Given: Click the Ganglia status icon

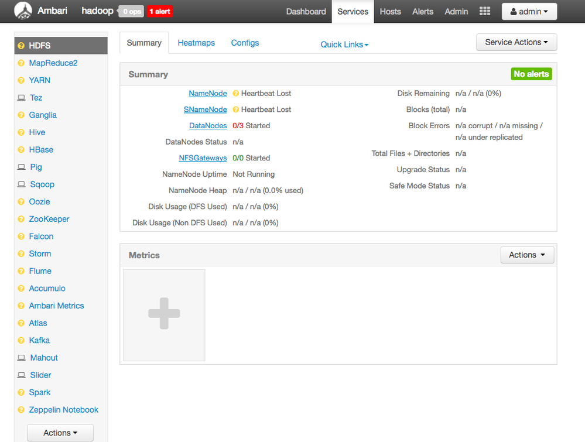Looking at the screenshot, I should coord(21,115).
